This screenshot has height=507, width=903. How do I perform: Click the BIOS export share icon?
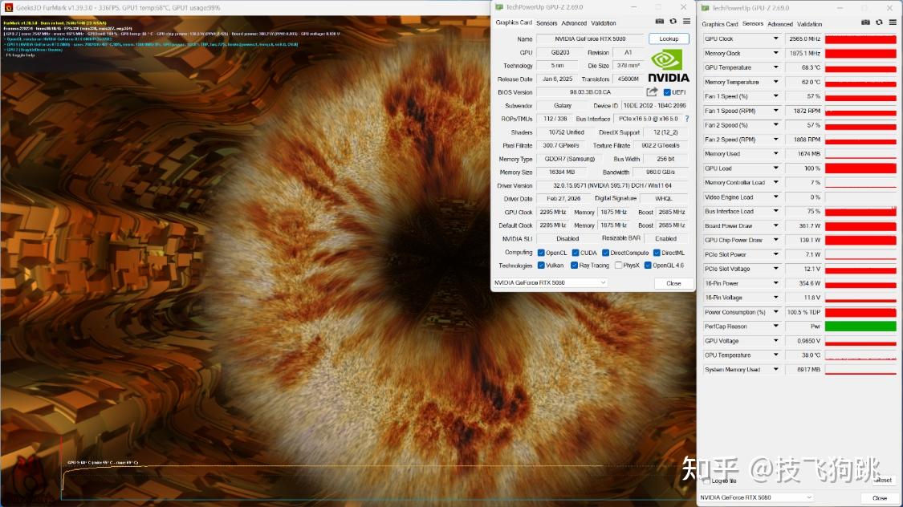coord(652,92)
